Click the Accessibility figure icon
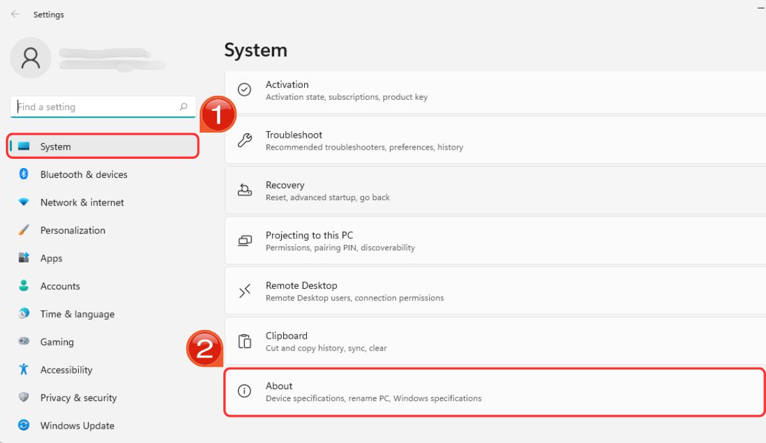Image resolution: width=766 pixels, height=443 pixels. pyautogui.click(x=24, y=369)
